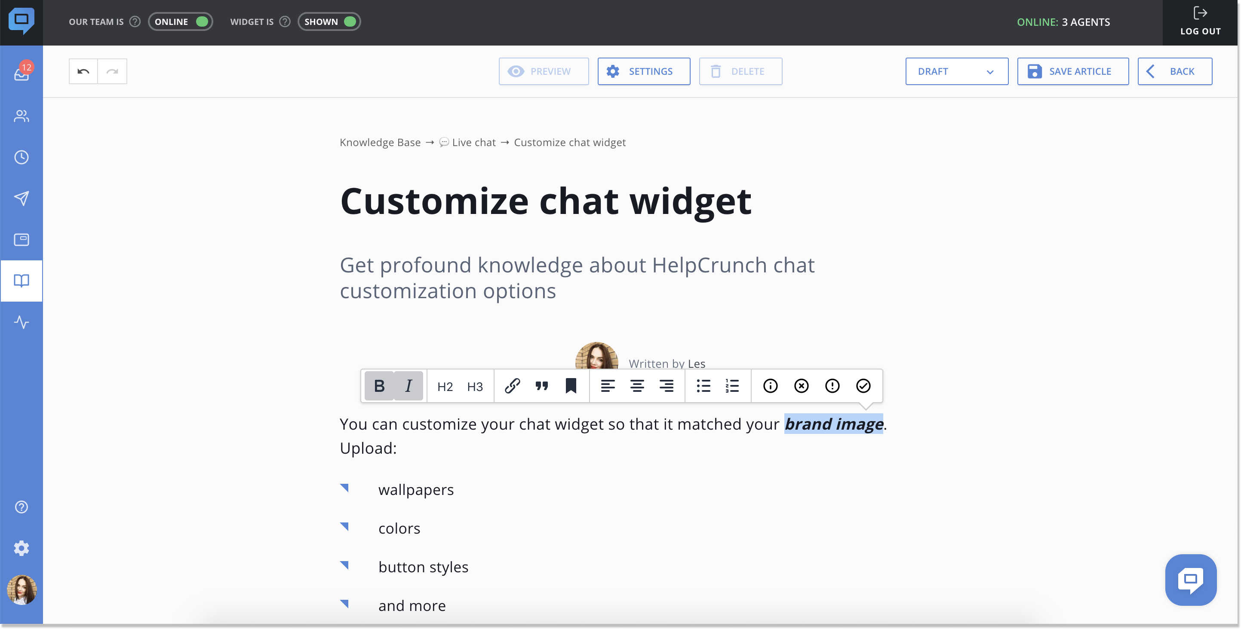Click the help icon next to WIDGET IS
The width and height of the screenshot is (1241, 629).
coord(285,21)
